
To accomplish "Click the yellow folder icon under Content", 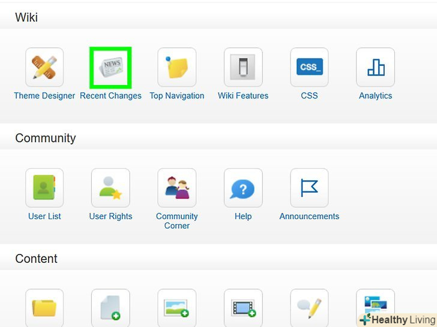I will click(44, 308).
